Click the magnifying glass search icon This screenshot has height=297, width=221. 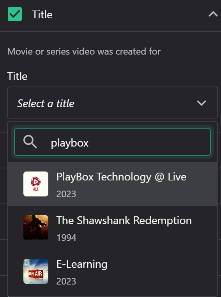tap(30, 142)
